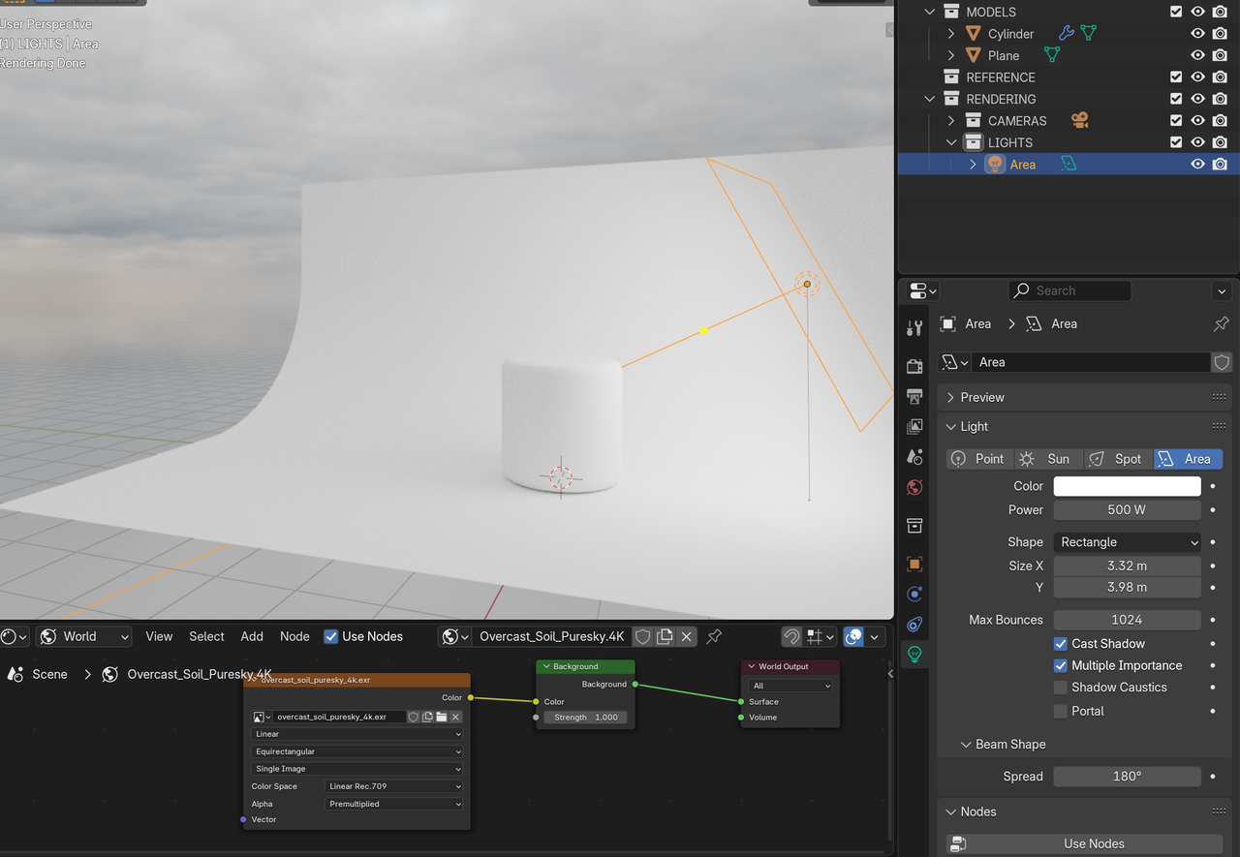The height and width of the screenshot is (857, 1240).
Task: Hide the Area light in viewport
Action: pyautogui.click(x=1197, y=164)
